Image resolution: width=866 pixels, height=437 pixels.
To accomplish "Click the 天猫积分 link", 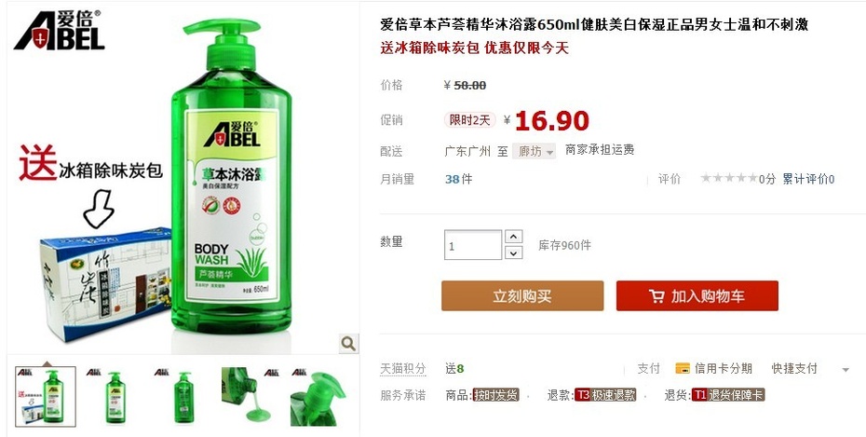I will (x=402, y=368).
